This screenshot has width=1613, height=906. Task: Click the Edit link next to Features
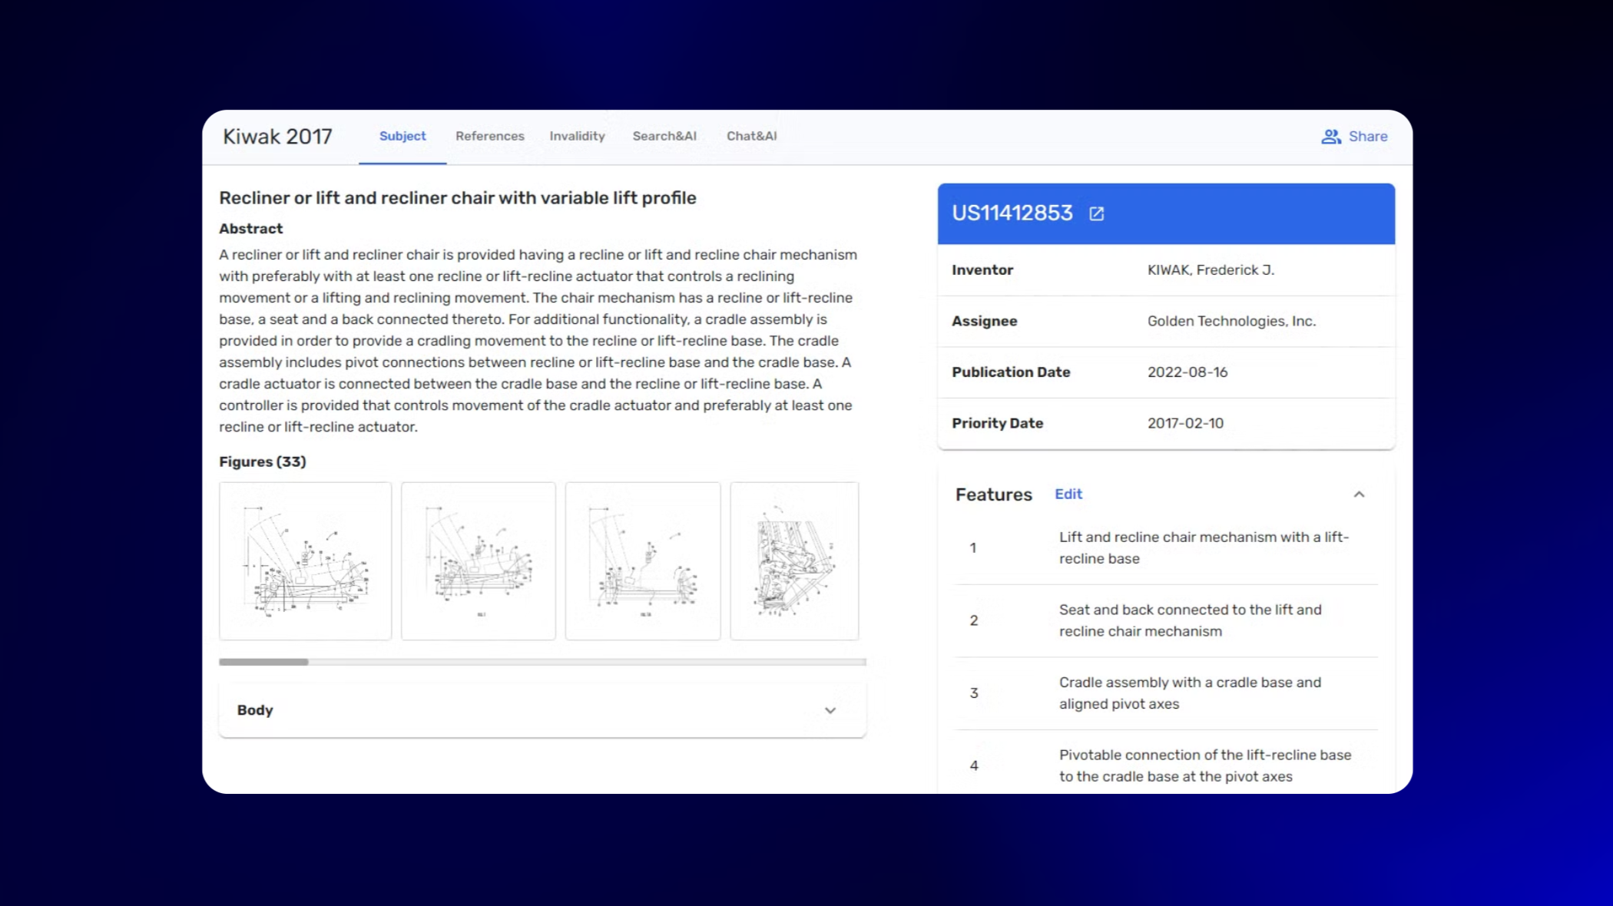point(1068,494)
